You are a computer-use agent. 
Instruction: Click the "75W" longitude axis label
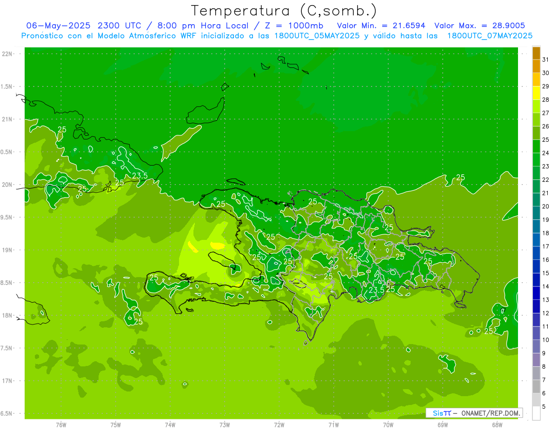tap(116, 424)
